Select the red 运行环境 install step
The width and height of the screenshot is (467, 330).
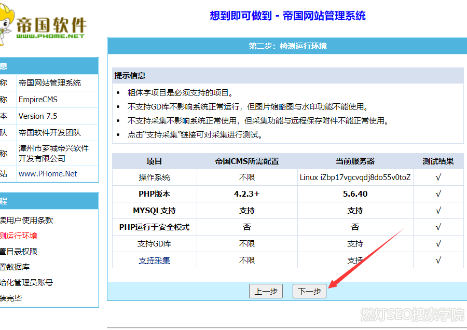(19, 236)
